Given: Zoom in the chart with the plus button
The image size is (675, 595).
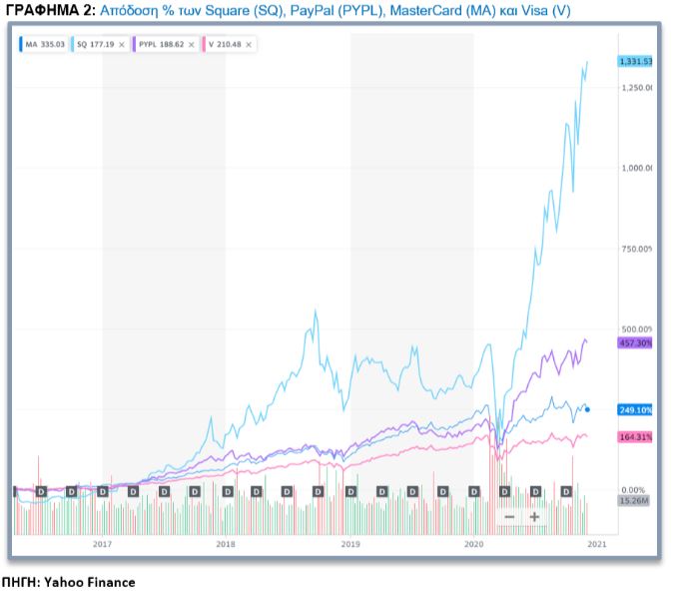Looking at the screenshot, I should 534,517.
